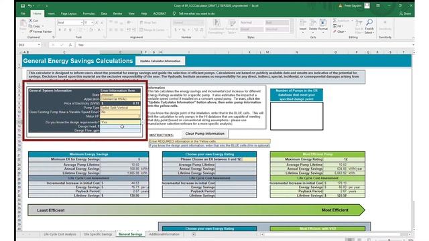The image size is (429, 241).
Task: Switch to the Data ribbon tab
Action: (x=104, y=13)
